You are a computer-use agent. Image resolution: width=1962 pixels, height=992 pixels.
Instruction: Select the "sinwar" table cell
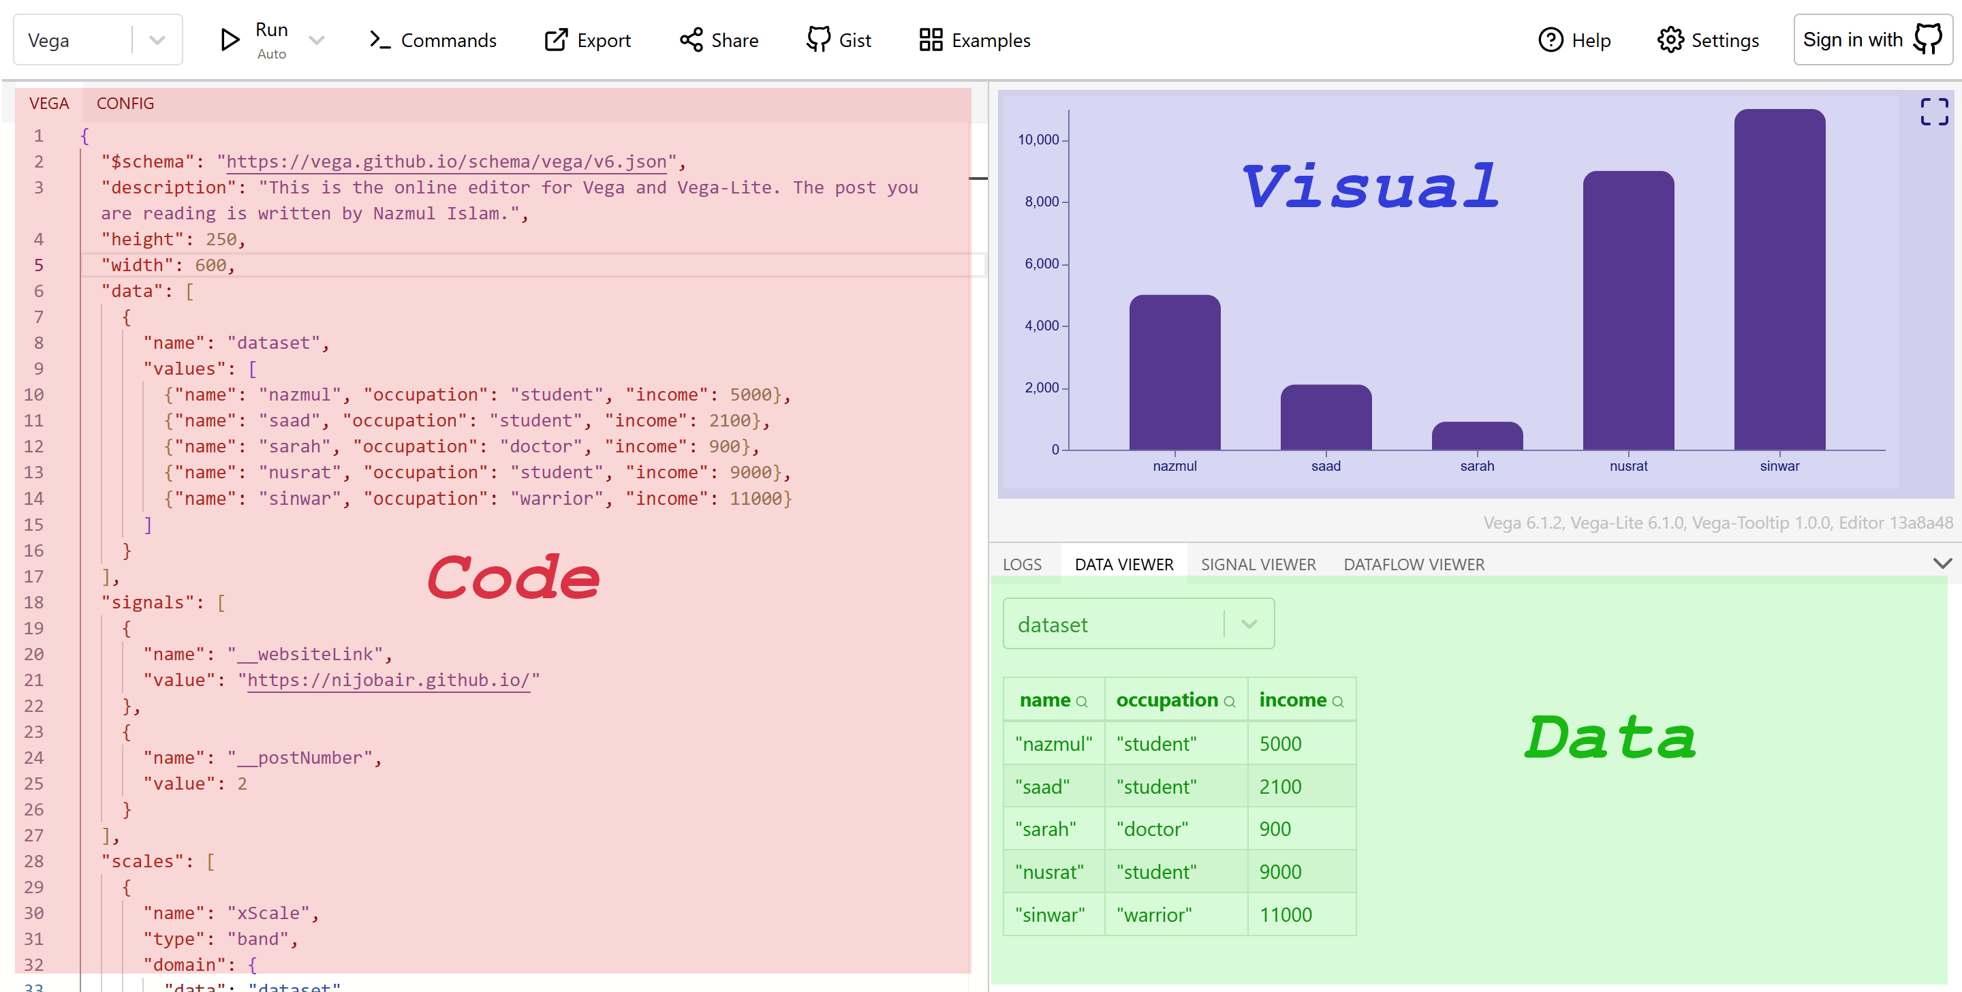point(1054,914)
